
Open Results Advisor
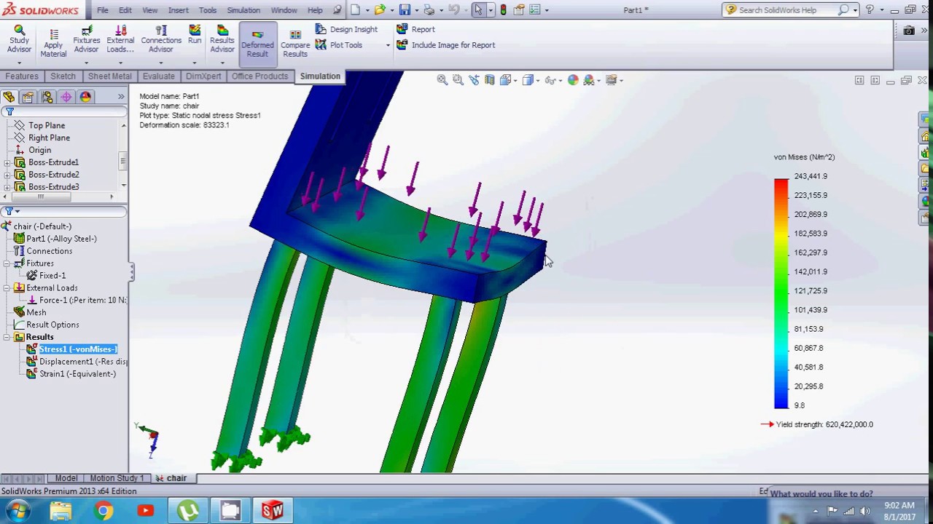pos(222,40)
